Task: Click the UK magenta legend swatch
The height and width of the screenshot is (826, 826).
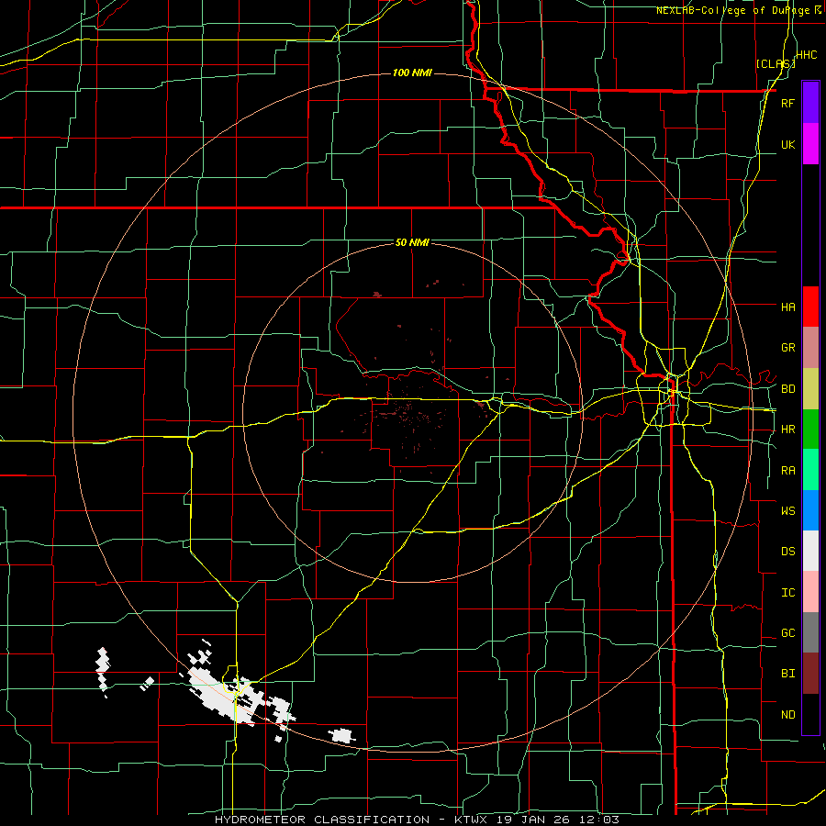Action: coord(810,144)
